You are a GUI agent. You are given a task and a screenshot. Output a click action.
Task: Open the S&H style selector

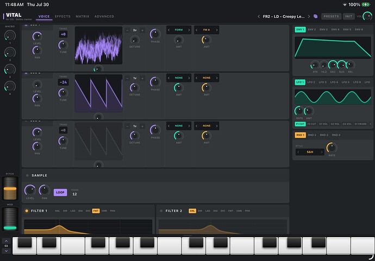(310, 152)
